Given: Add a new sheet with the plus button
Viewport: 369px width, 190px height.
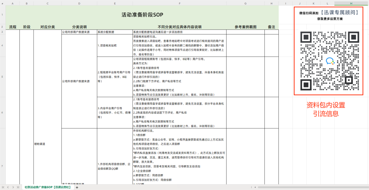Looking at the screenshot, I should tap(77, 187).
